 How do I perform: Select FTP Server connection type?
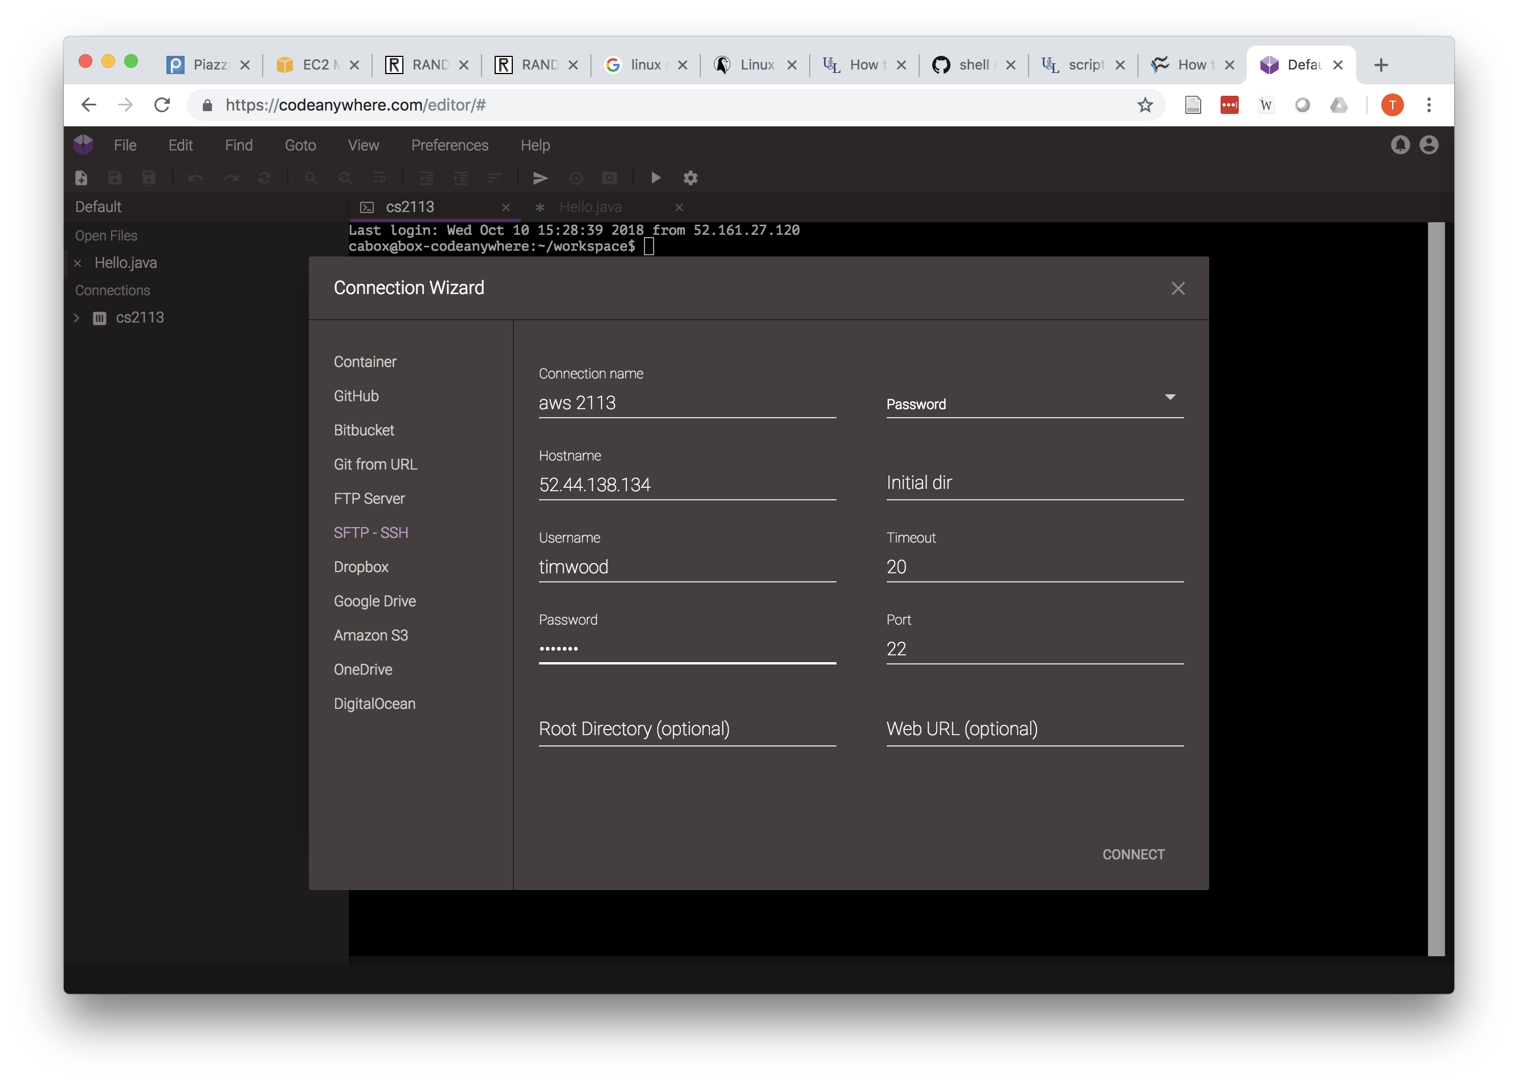369,499
